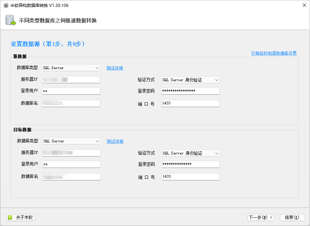Viewport: 310px width, 226px height.
Task: Click the app icon in title bar
Action: coord(6,5)
